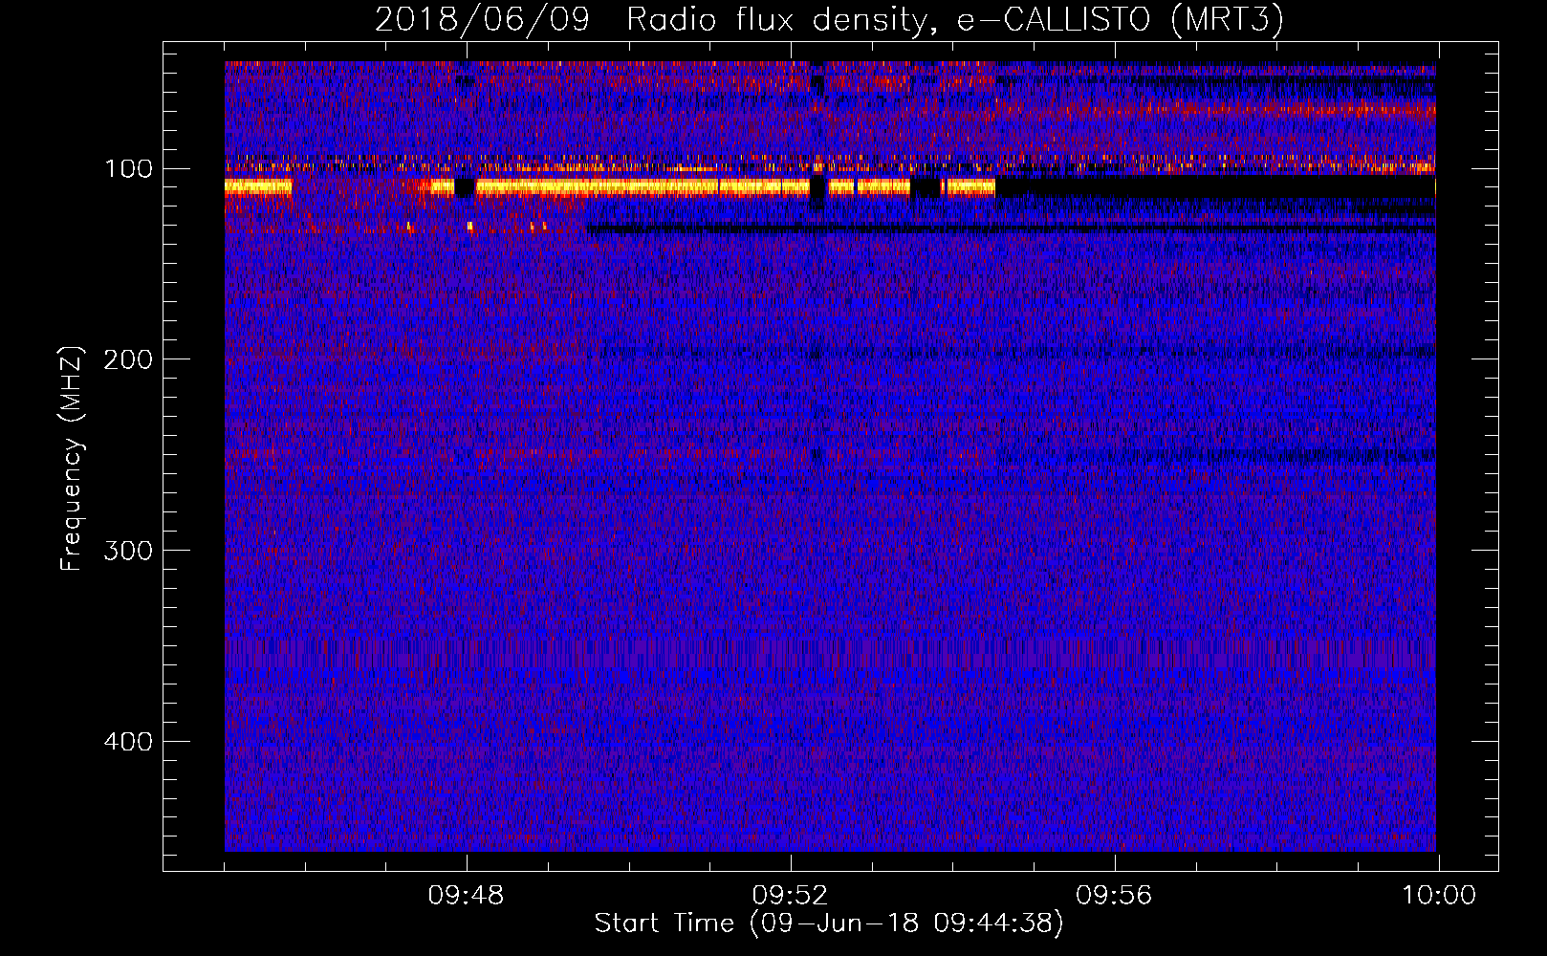Click the 300 frequency tick label
This screenshot has width=1547, height=956.
click(128, 551)
